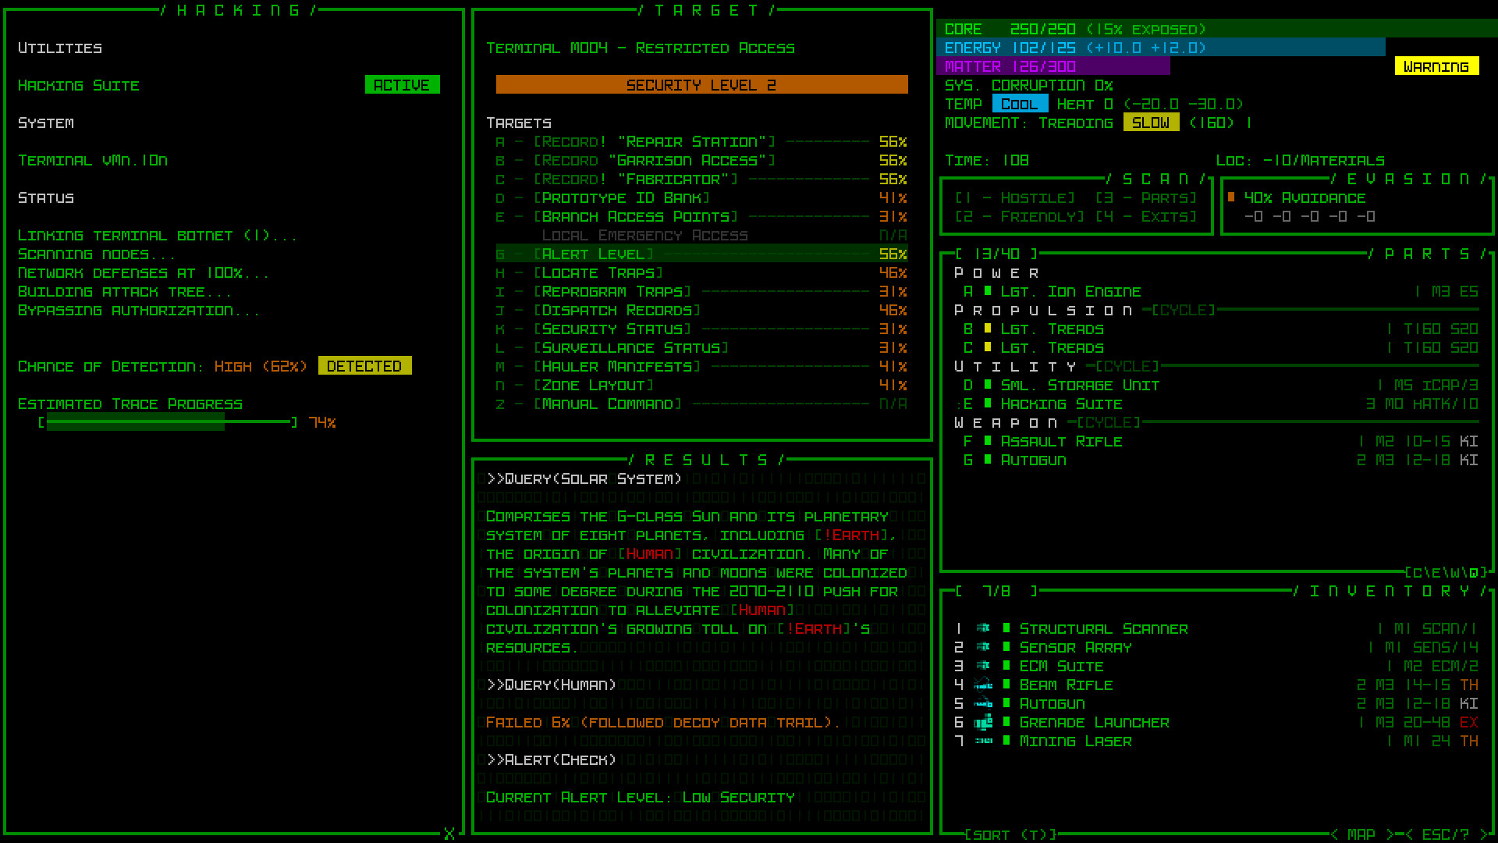Screen dimensions: 1498x843
Task: Click the Beam Rifle weapon icon
Action: 984,685
